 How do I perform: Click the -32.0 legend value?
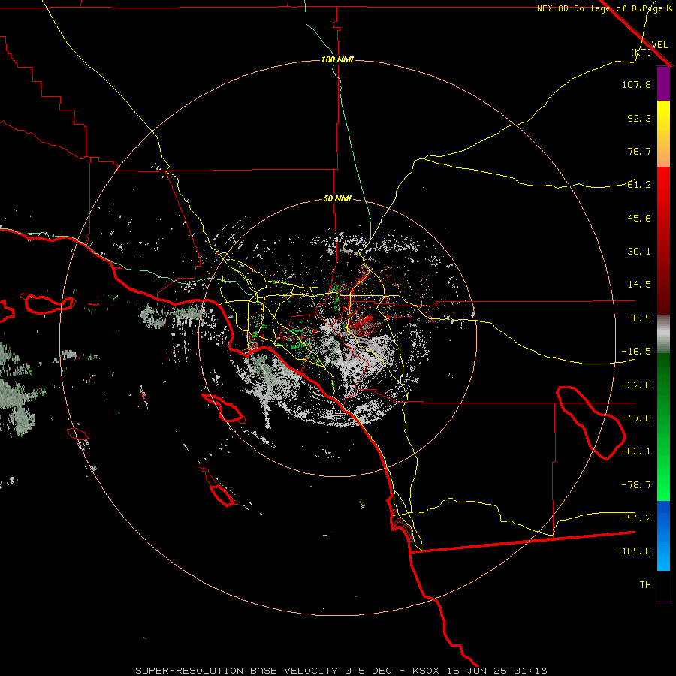(x=636, y=385)
